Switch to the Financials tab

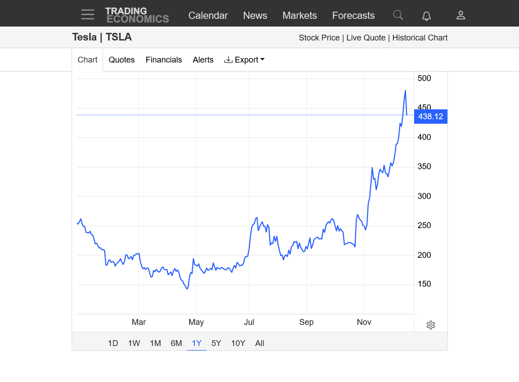(164, 60)
